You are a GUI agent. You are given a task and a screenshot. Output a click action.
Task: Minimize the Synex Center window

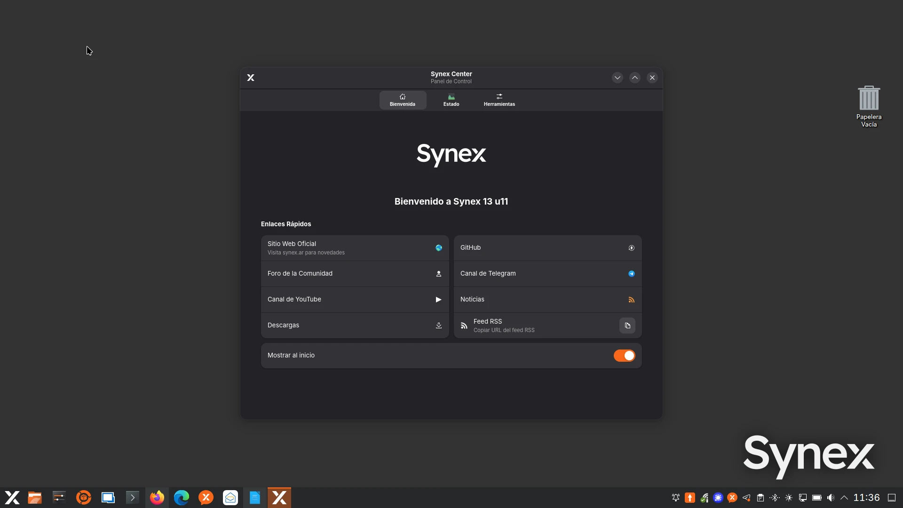618,78
